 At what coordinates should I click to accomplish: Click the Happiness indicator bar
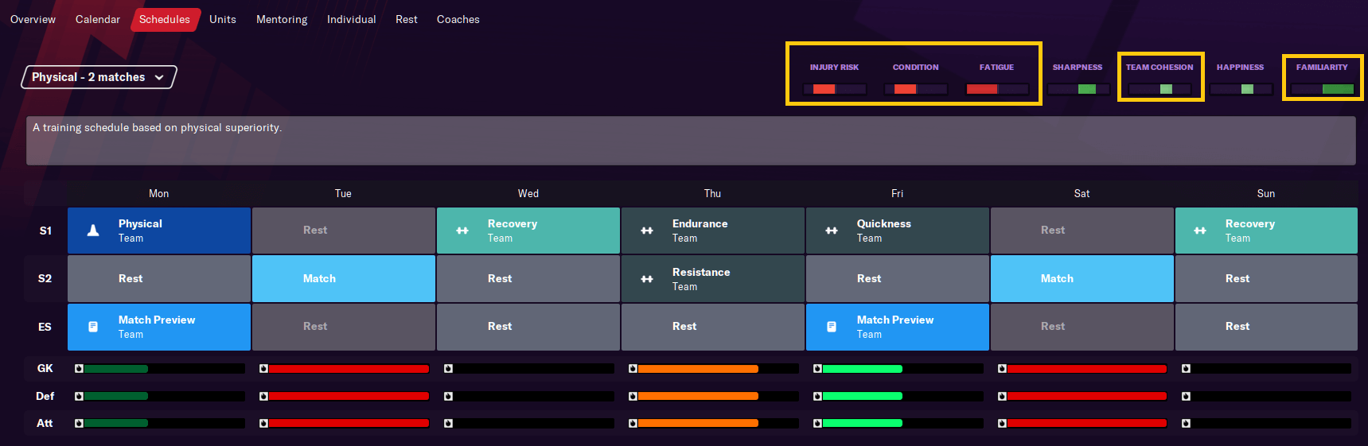click(x=1241, y=89)
